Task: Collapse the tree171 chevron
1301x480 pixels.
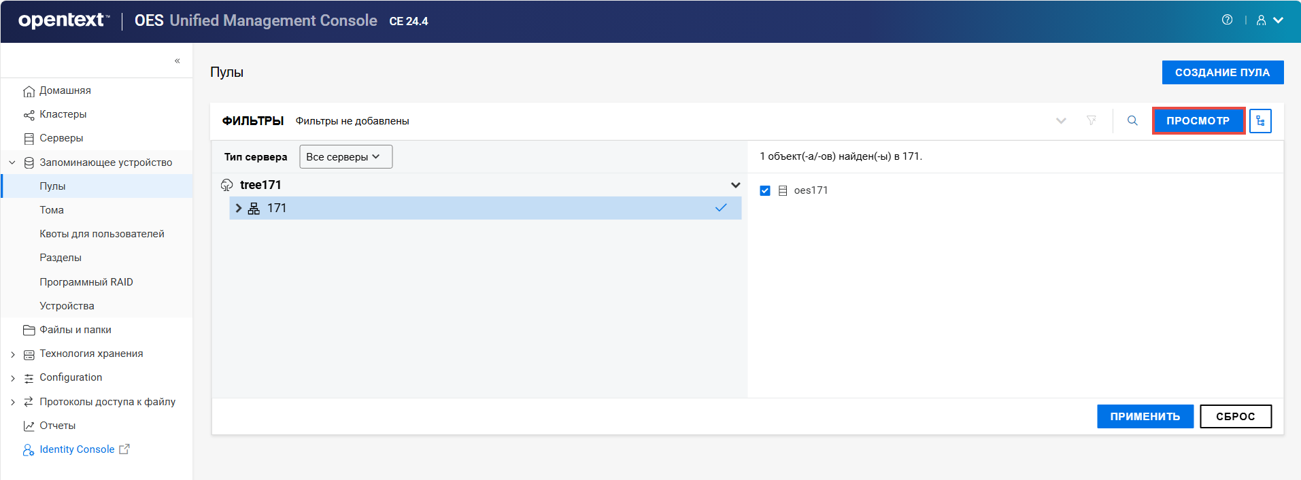Action: [735, 185]
